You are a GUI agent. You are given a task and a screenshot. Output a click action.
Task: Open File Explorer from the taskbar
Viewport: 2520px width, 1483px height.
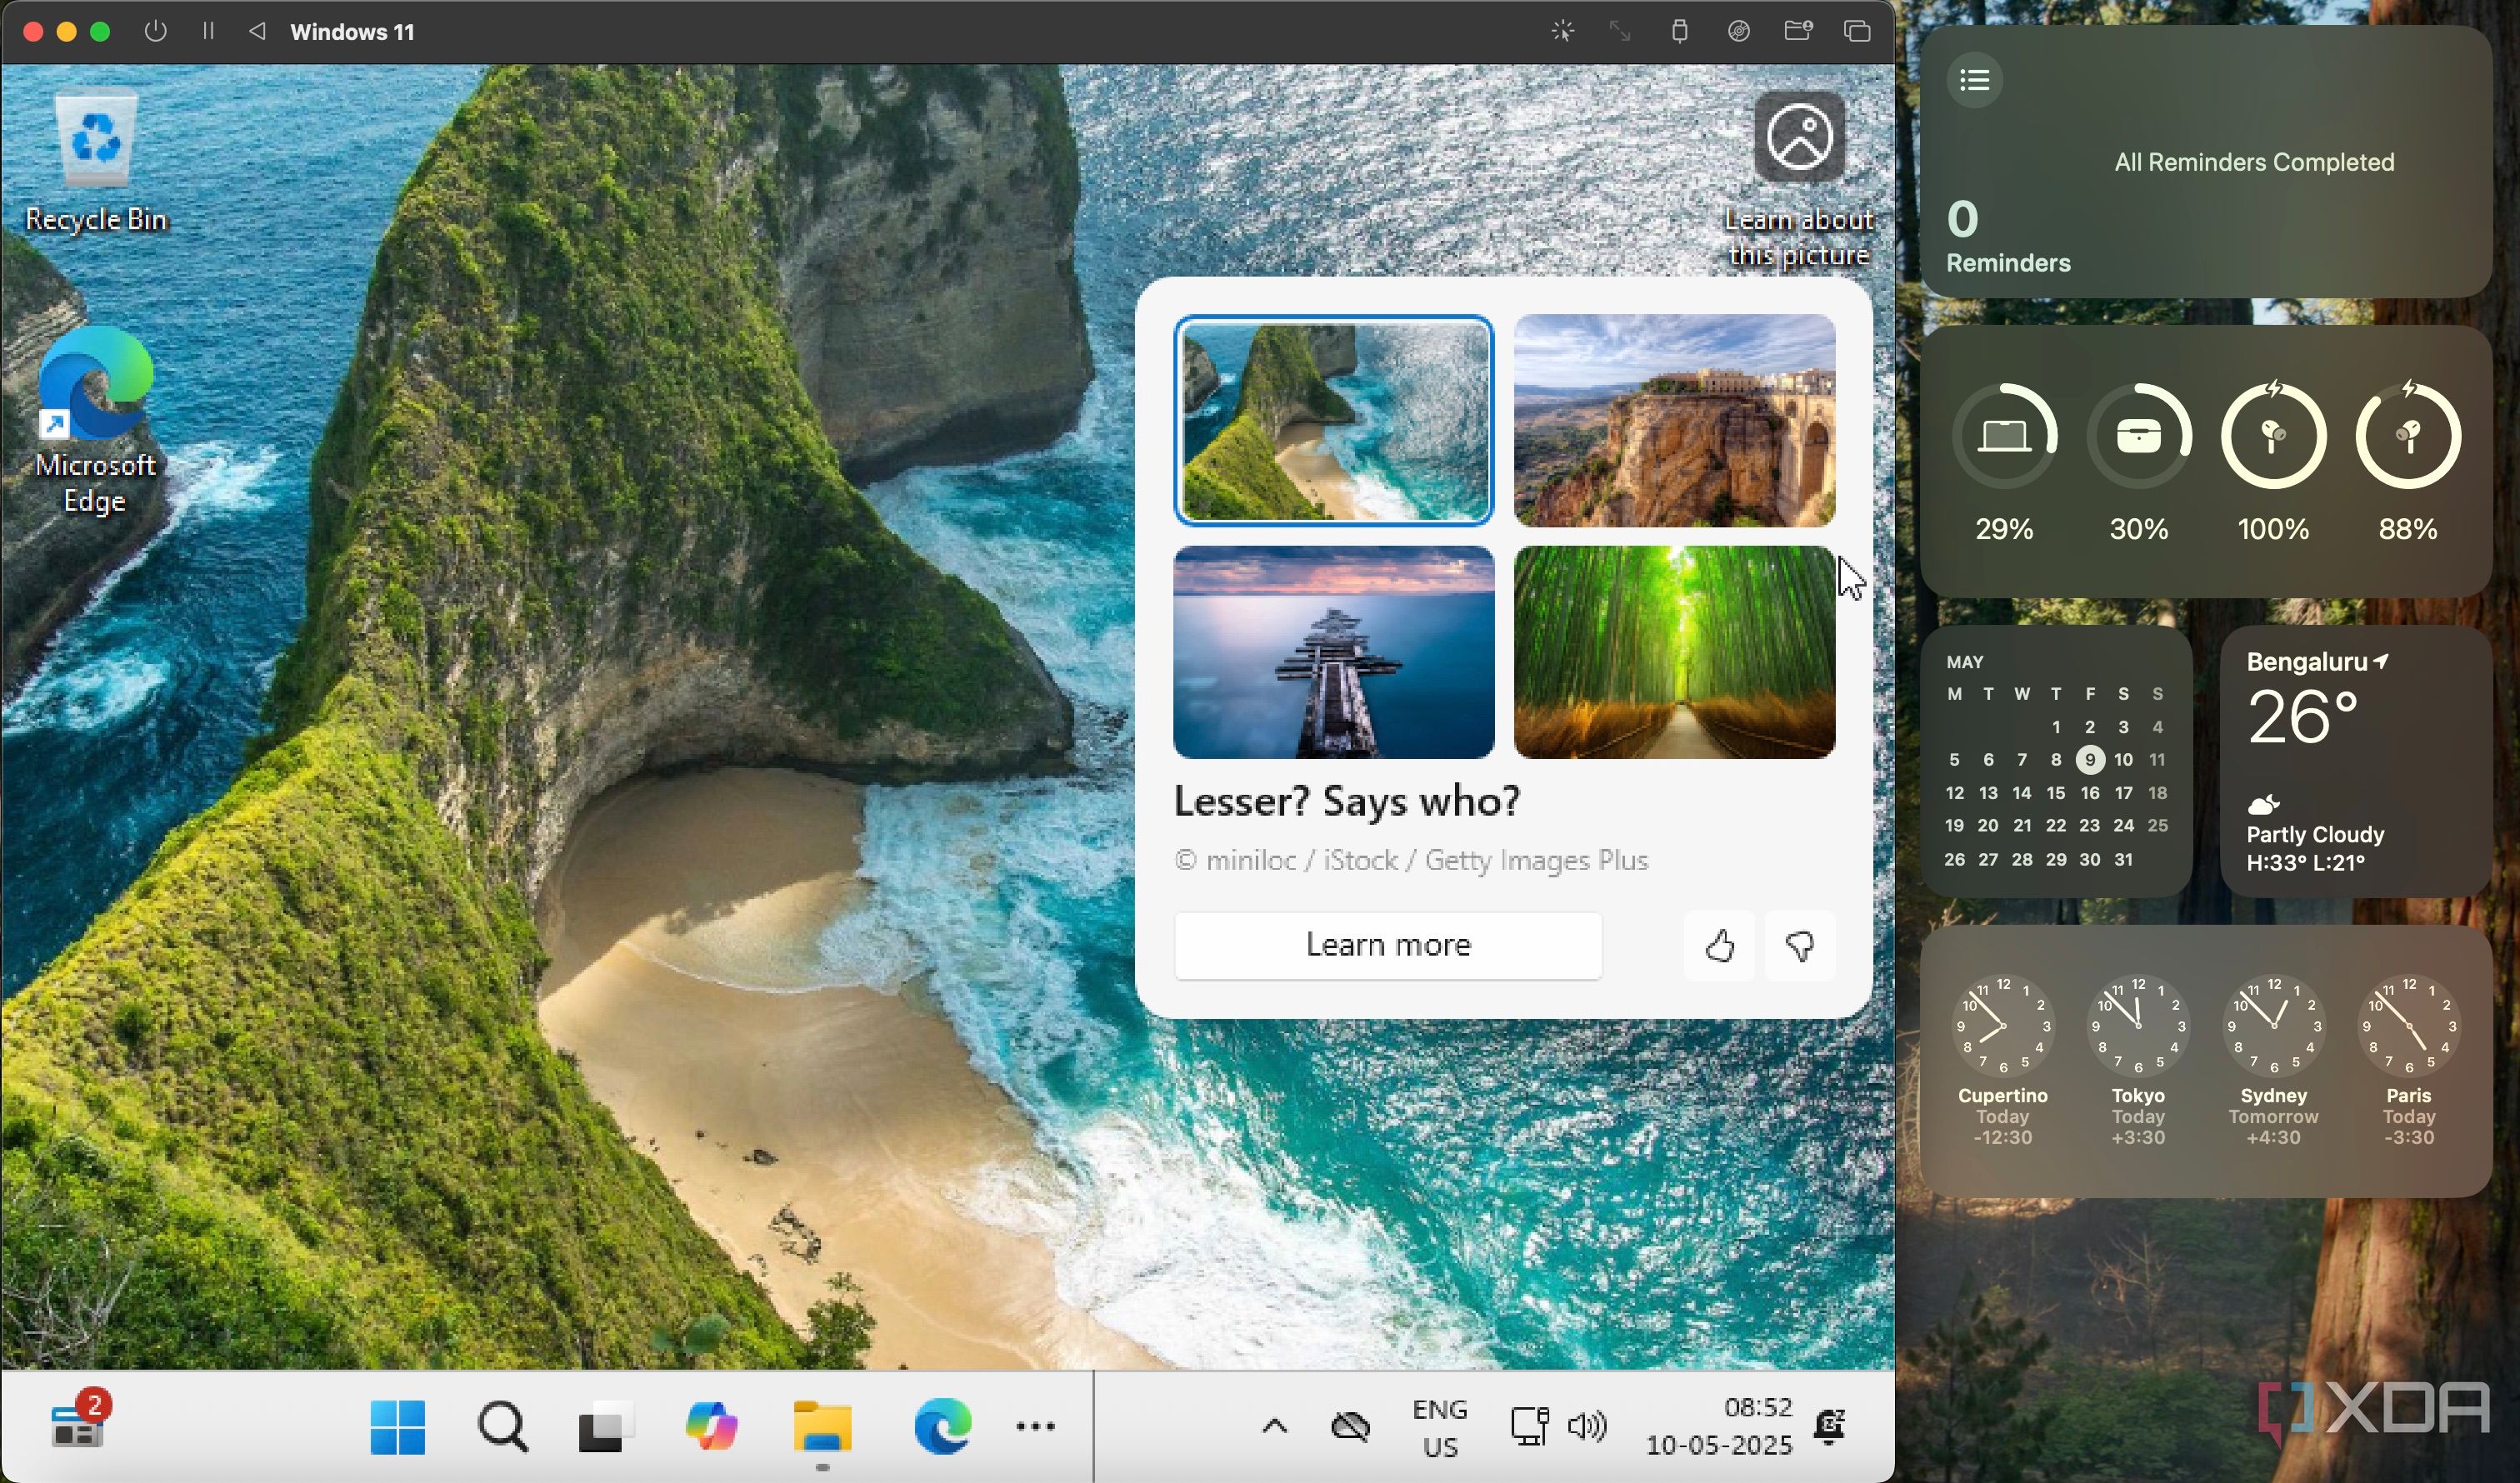[822, 1426]
